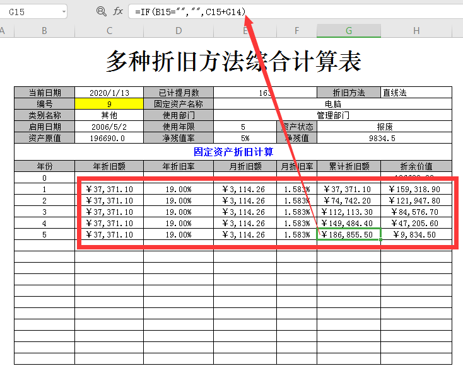Image resolution: width=463 pixels, height=371 pixels.
Task: Click the title 多种折旧方法综合计算表
Action: (x=233, y=60)
